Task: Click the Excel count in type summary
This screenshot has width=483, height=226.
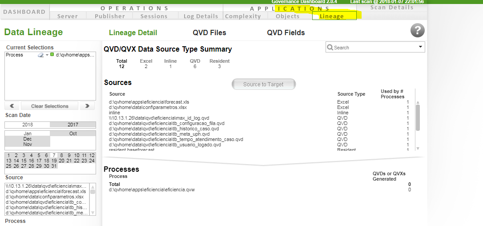Action: point(146,66)
